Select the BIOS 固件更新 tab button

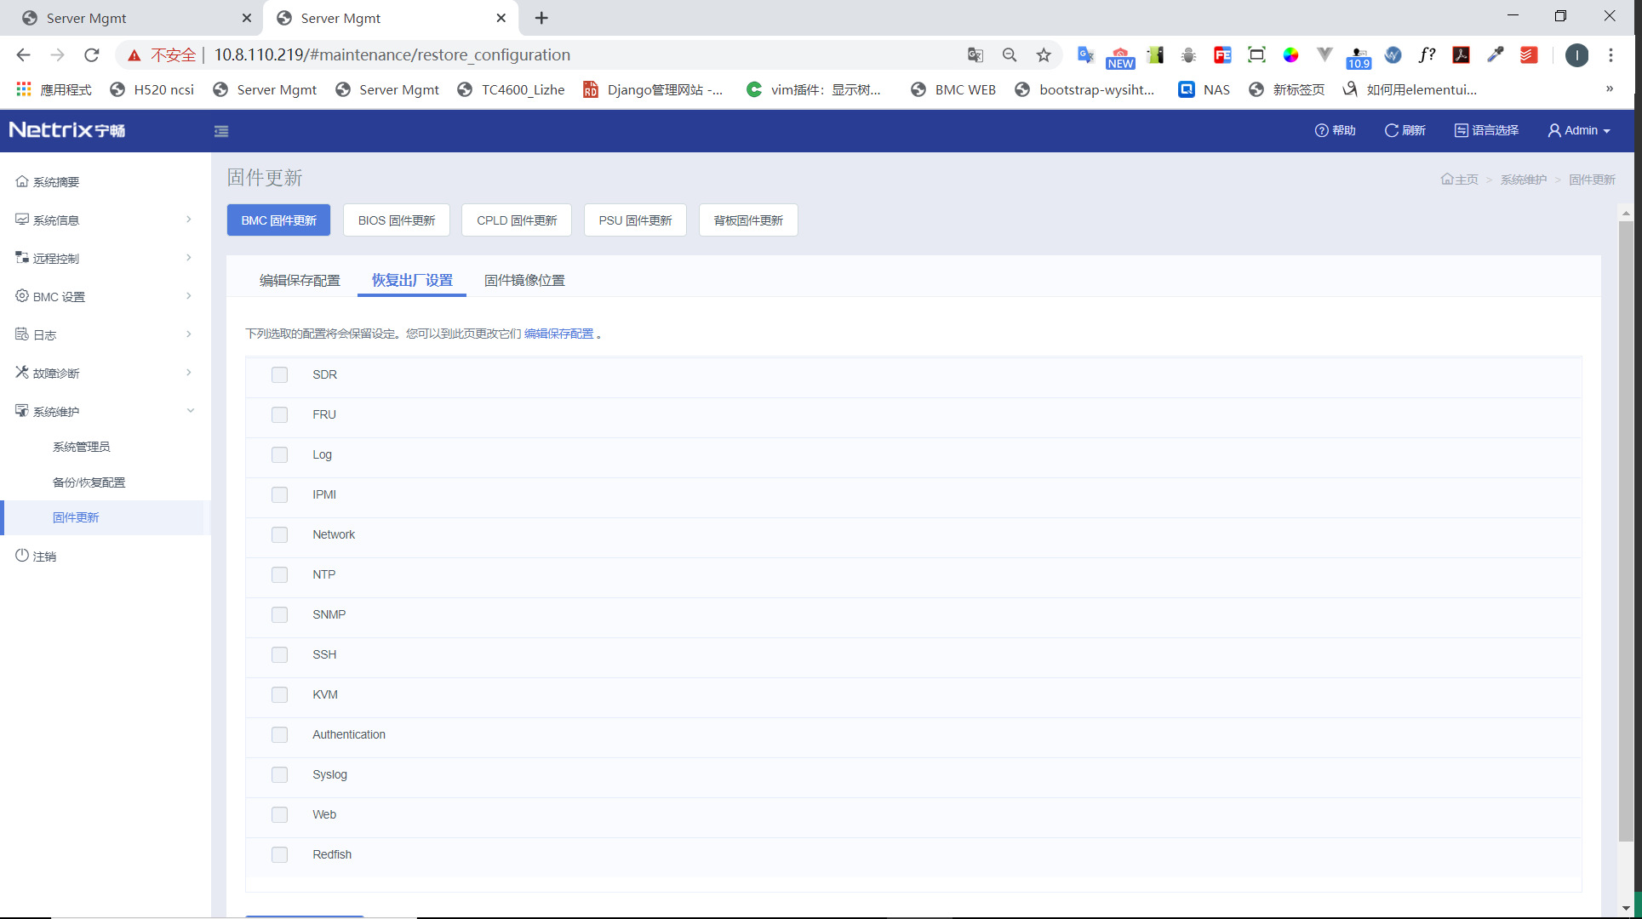click(397, 220)
